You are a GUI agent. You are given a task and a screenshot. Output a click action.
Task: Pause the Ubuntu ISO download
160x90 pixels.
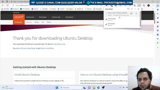pyautogui.click(x=131, y=13)
